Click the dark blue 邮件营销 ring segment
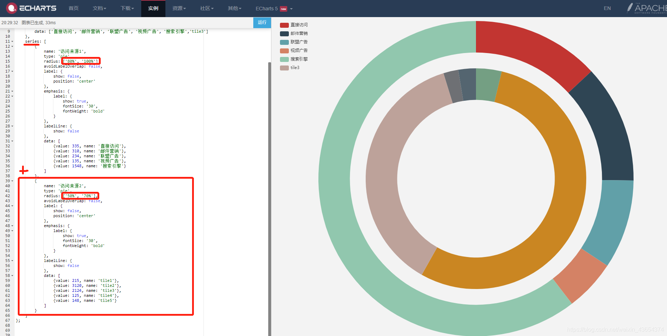 point(605,128)
